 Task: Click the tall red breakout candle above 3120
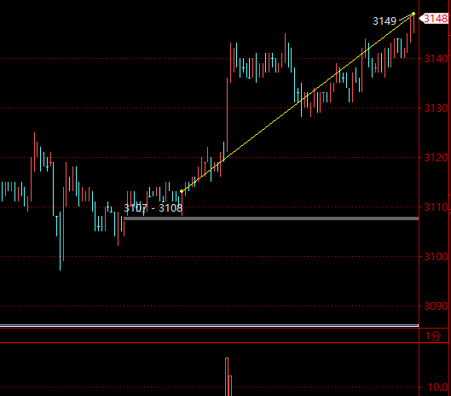[x=228, y=114]
